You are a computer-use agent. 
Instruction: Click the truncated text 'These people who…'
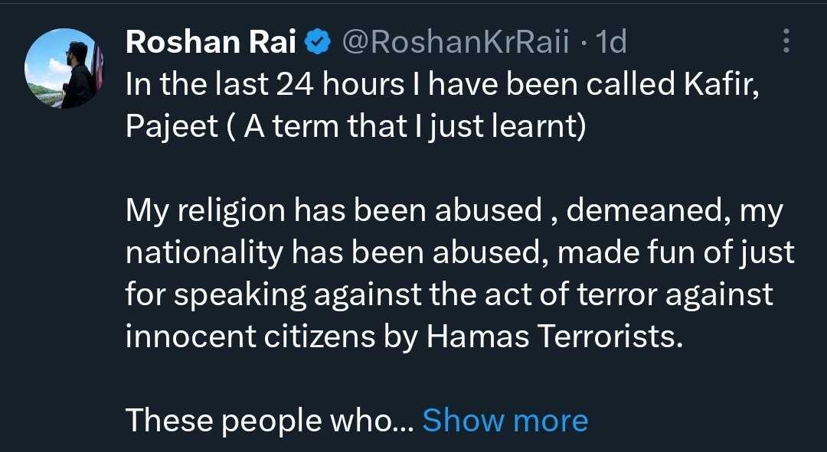tap(269, 420)
